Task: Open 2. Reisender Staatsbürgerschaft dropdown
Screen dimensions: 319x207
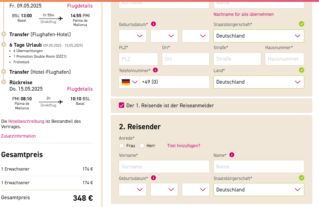Action: coord(259,190)
